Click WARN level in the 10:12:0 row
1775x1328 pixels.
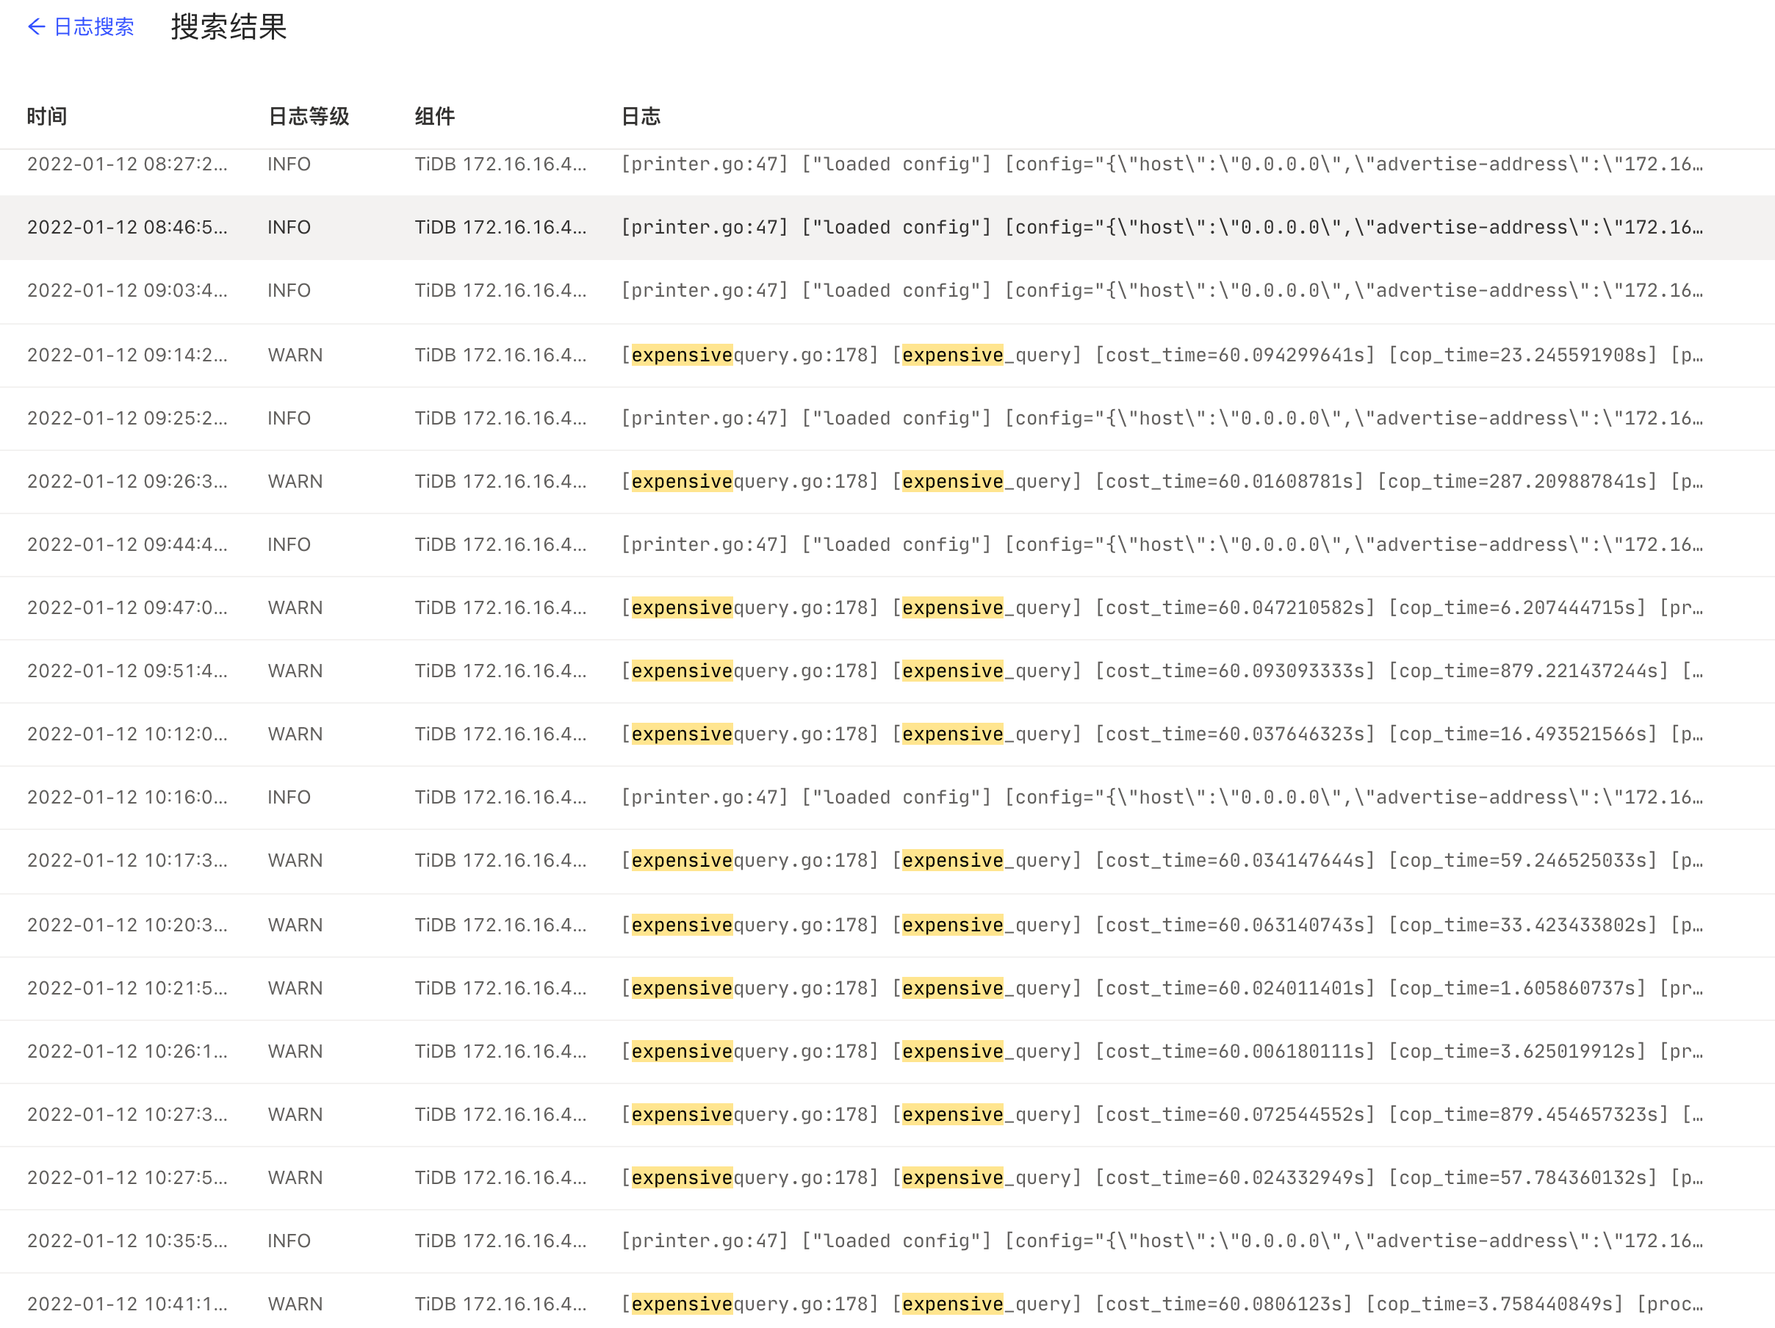tap(295, 735)
